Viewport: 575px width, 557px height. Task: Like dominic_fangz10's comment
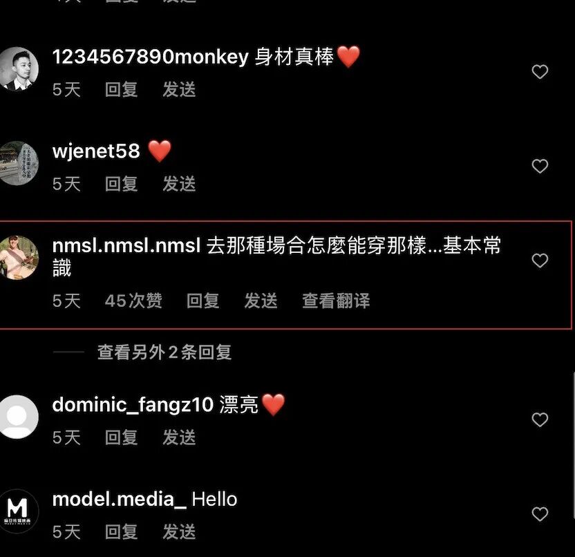coord(540,419)
